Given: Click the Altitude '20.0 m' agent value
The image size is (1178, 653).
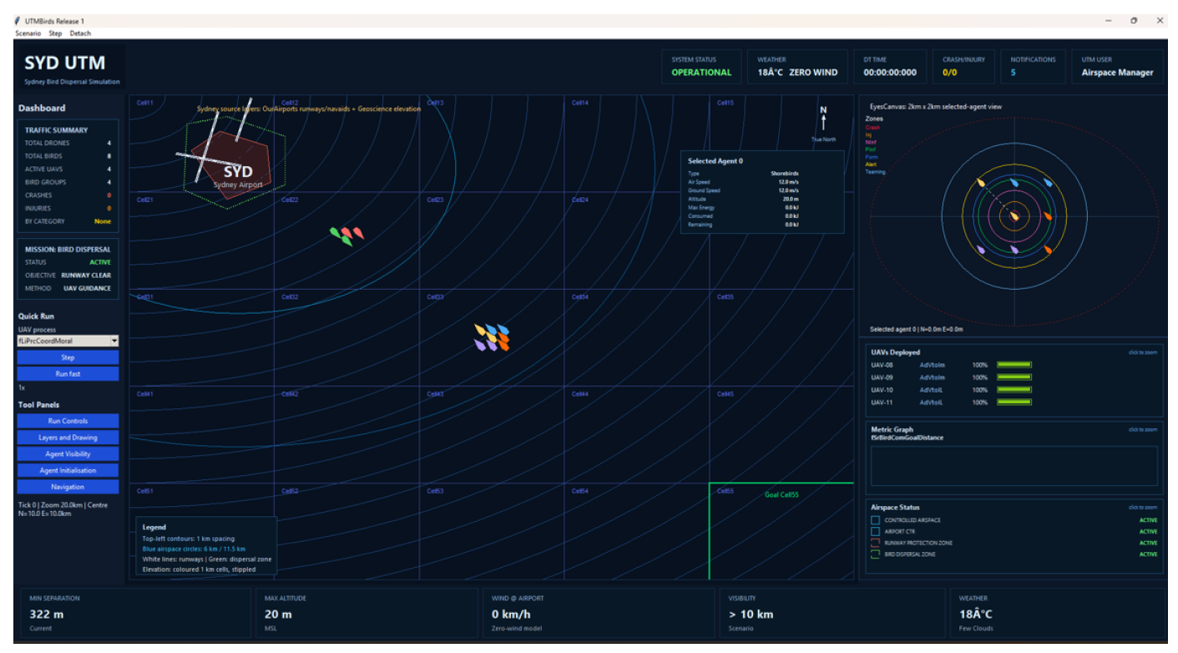Looking at the screenshot, I should tap(791, 200).
